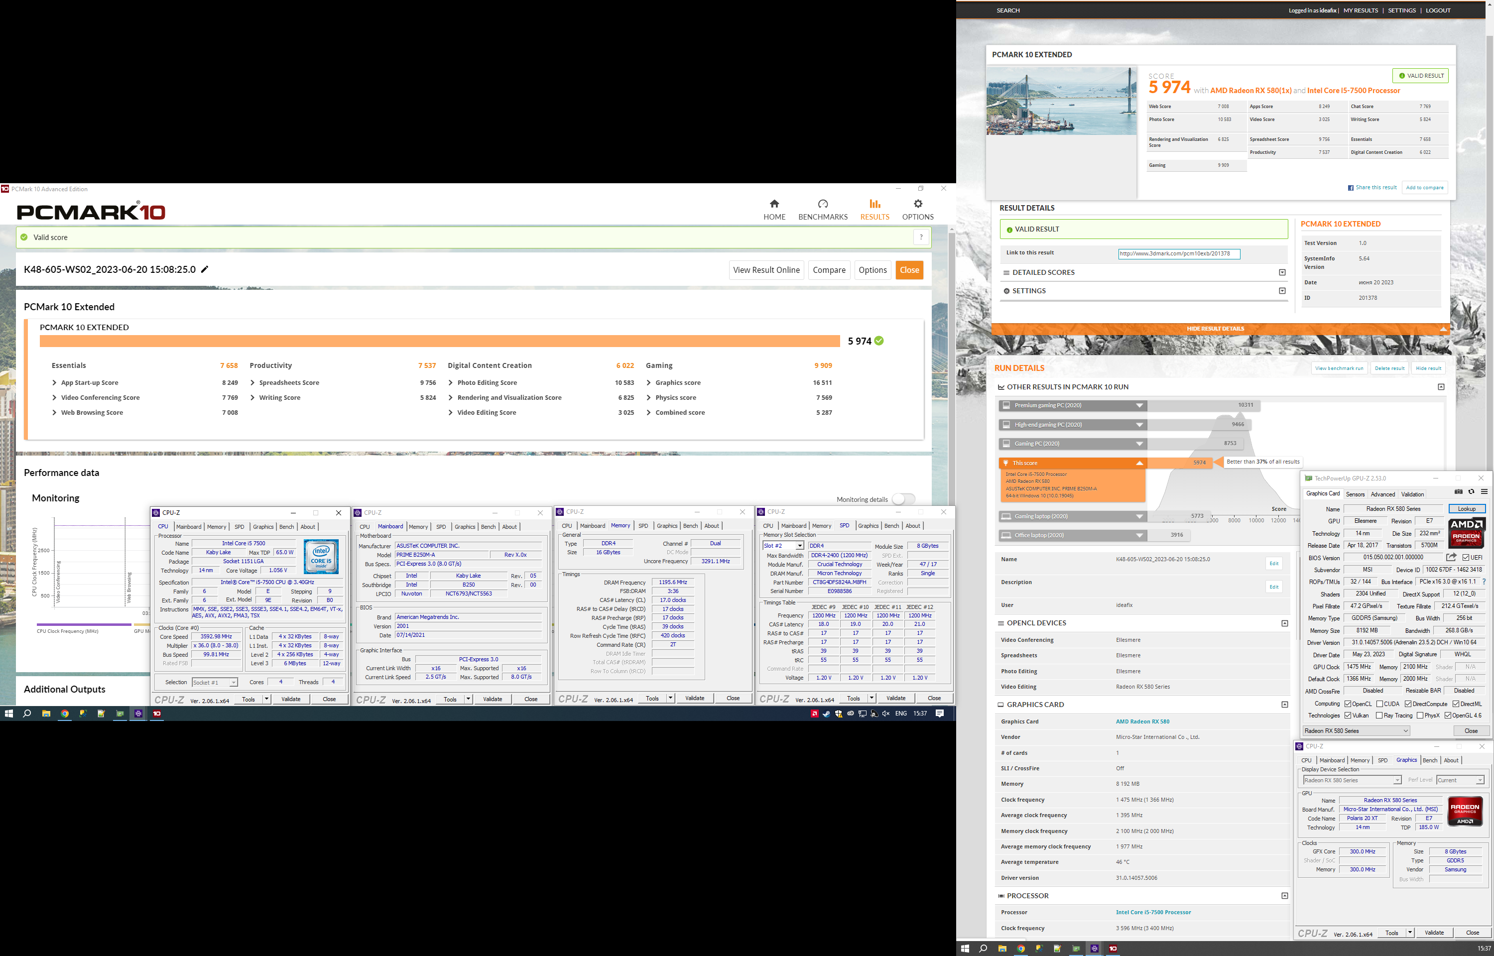This screenshot has width=1494, height=956.
Task: Click the muted volume tray icon
Action: (886, 714)
